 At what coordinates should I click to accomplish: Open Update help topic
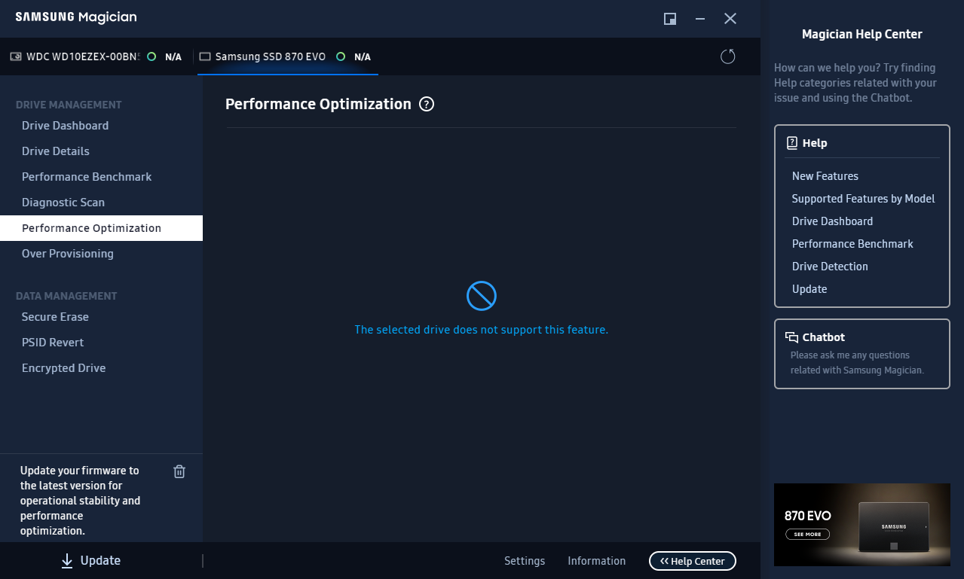click(x=809, y=289)
